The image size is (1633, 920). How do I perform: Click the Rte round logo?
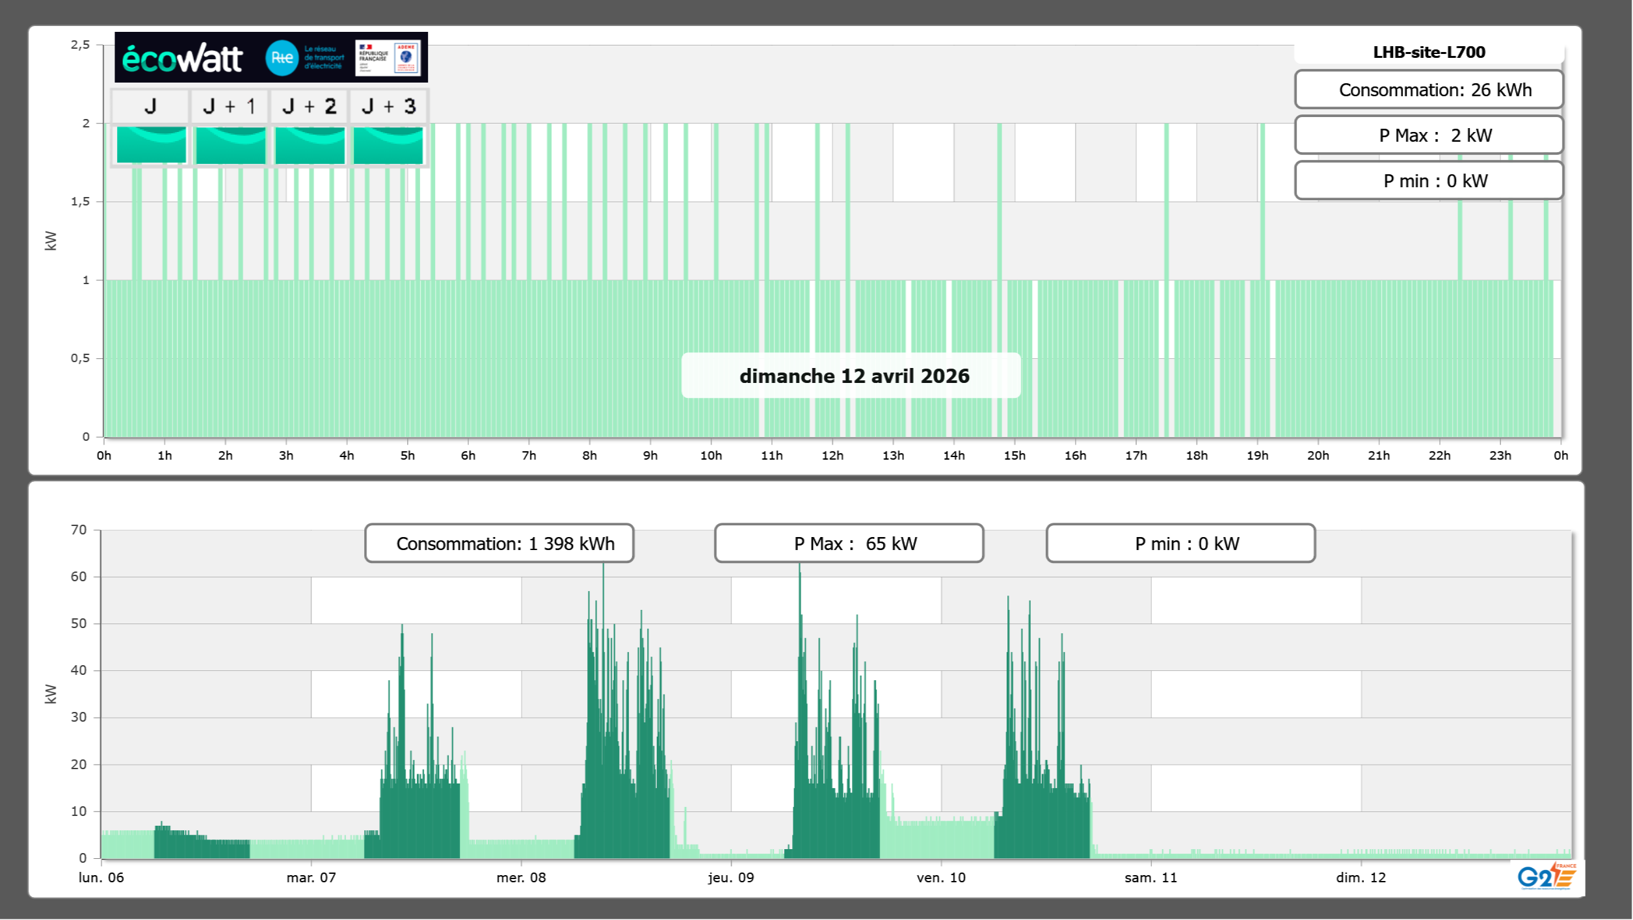click(282, 58)
